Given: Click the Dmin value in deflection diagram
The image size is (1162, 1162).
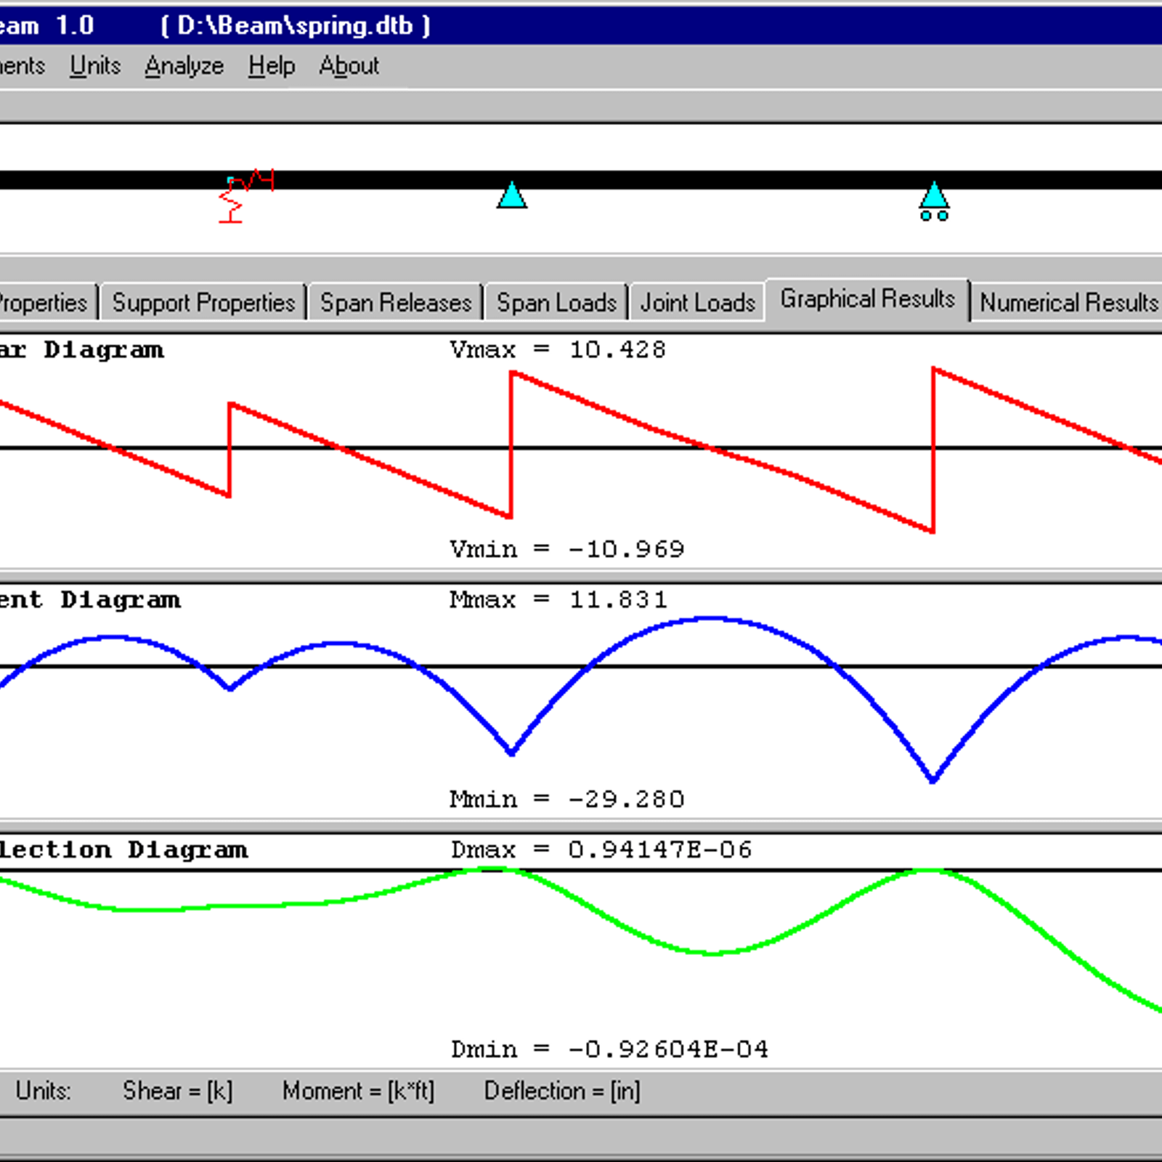Looking at the screenshot, I should click(x=667, y=1049).
